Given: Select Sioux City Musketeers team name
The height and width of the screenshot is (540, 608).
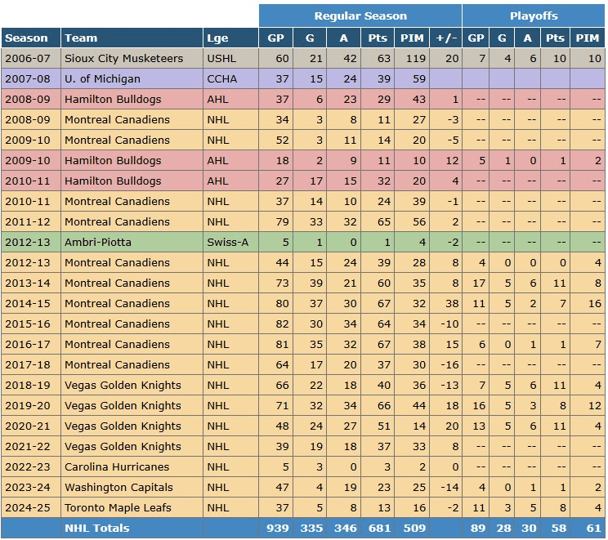Looking at the screenshot, I should (x=123, y=59).
